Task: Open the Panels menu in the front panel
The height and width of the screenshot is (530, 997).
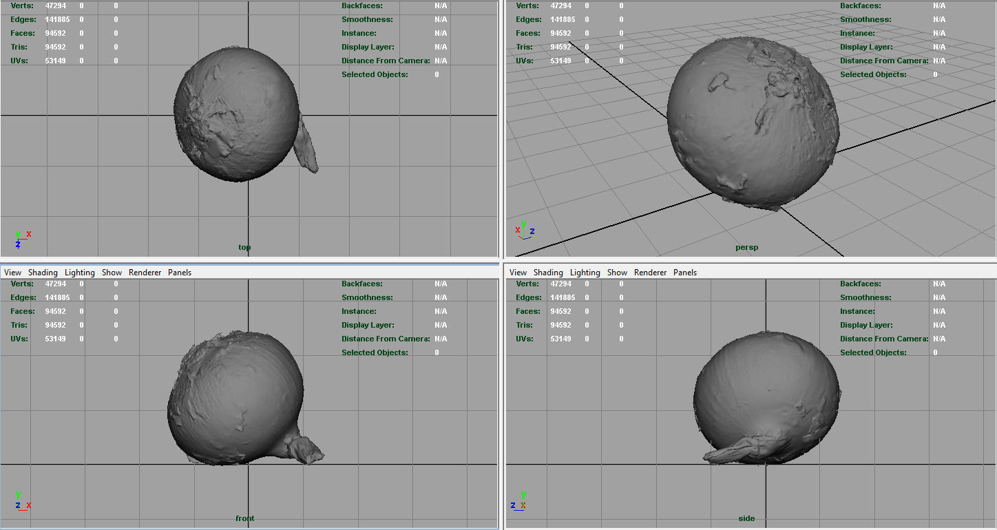Action: (x=180, y=273)
